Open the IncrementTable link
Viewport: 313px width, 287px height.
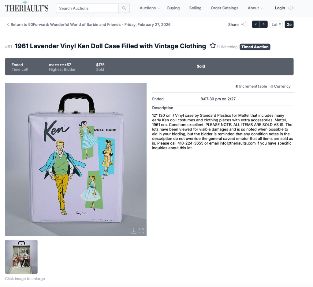click(251, 86)
